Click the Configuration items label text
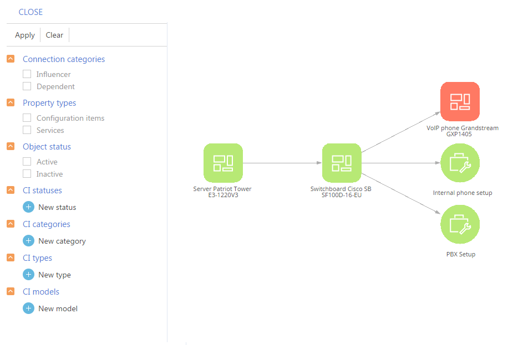This screenshot has height=345, width=508. (70, 118)
